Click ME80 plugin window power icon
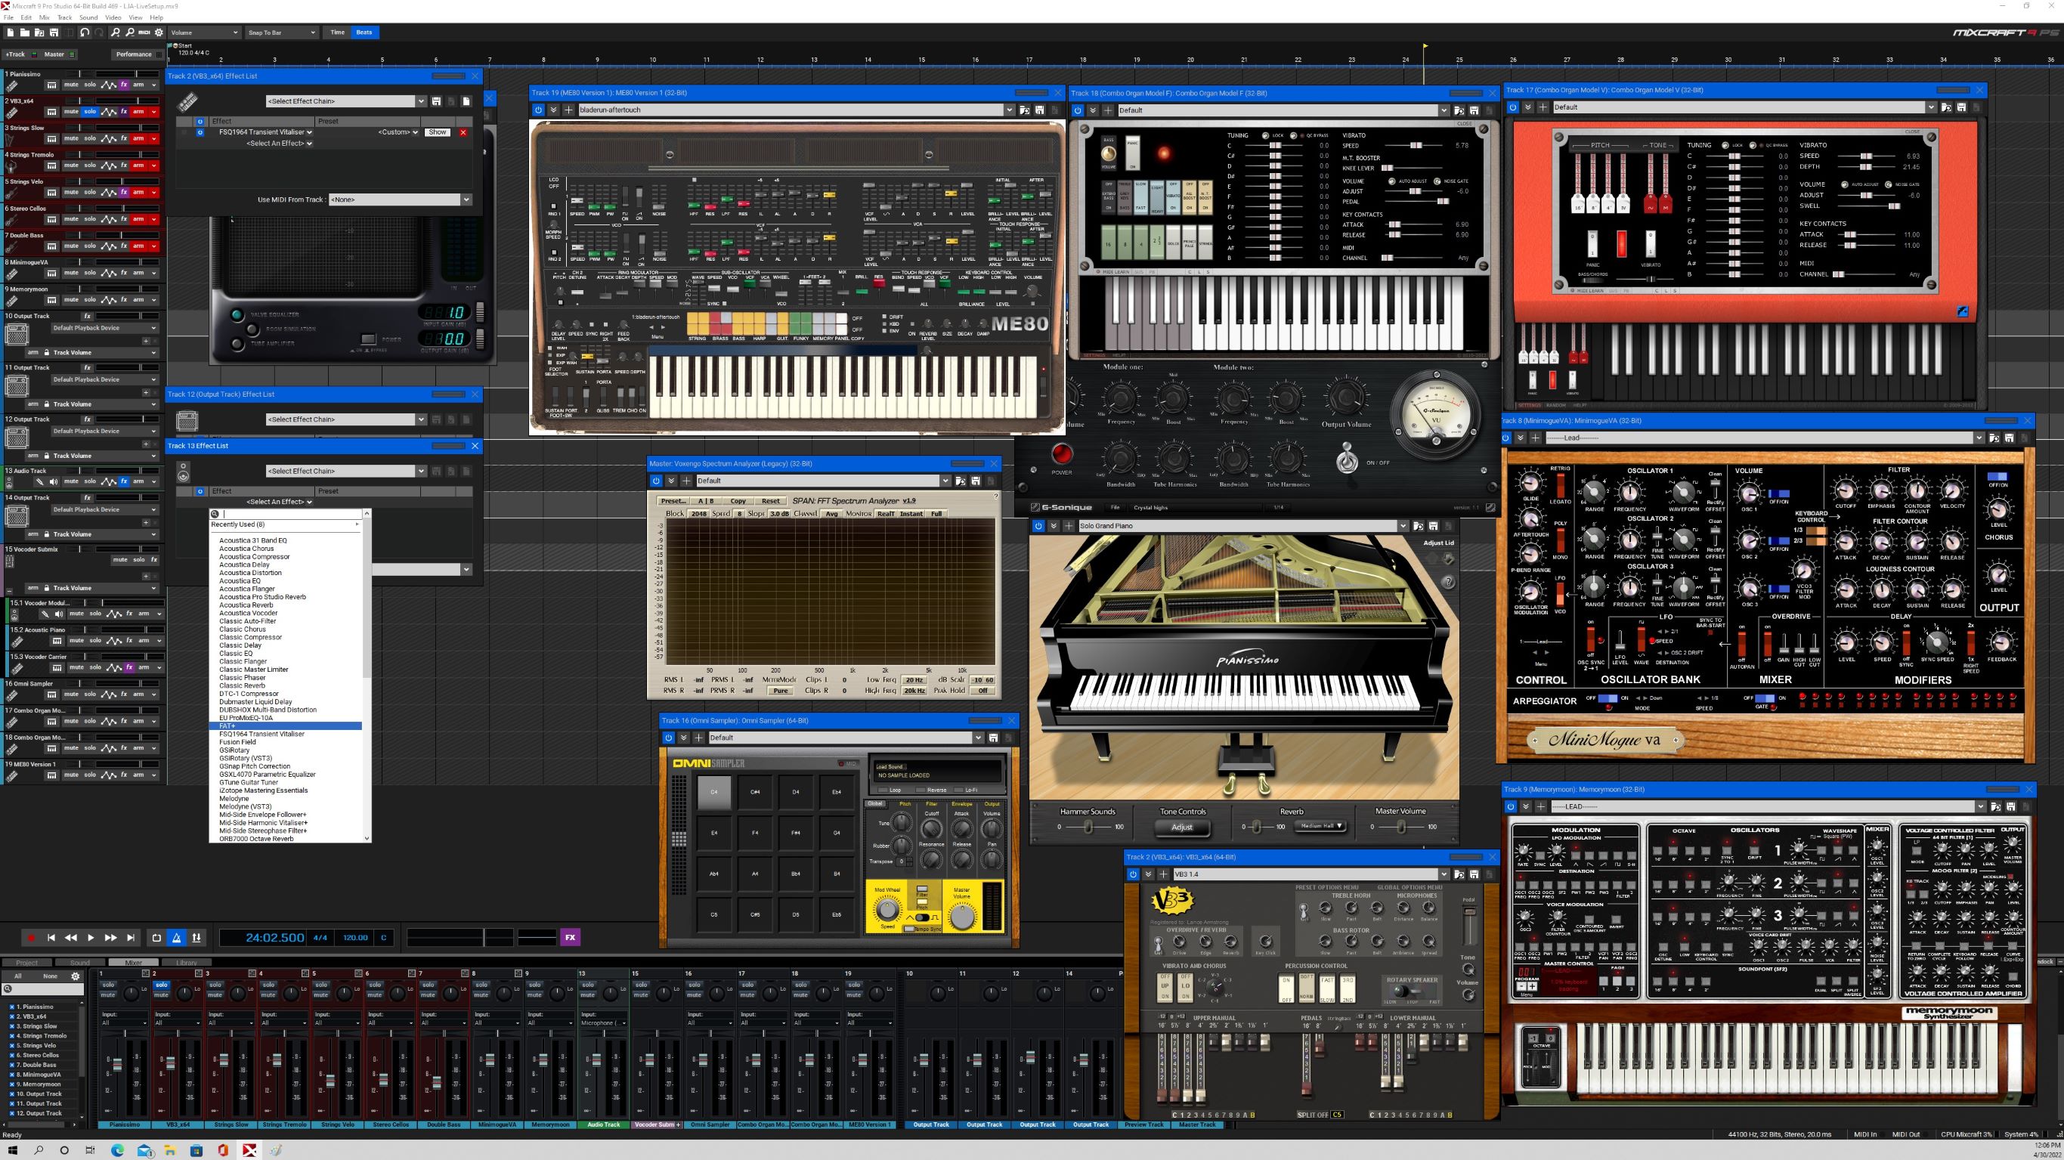 [x=538, y=110]
